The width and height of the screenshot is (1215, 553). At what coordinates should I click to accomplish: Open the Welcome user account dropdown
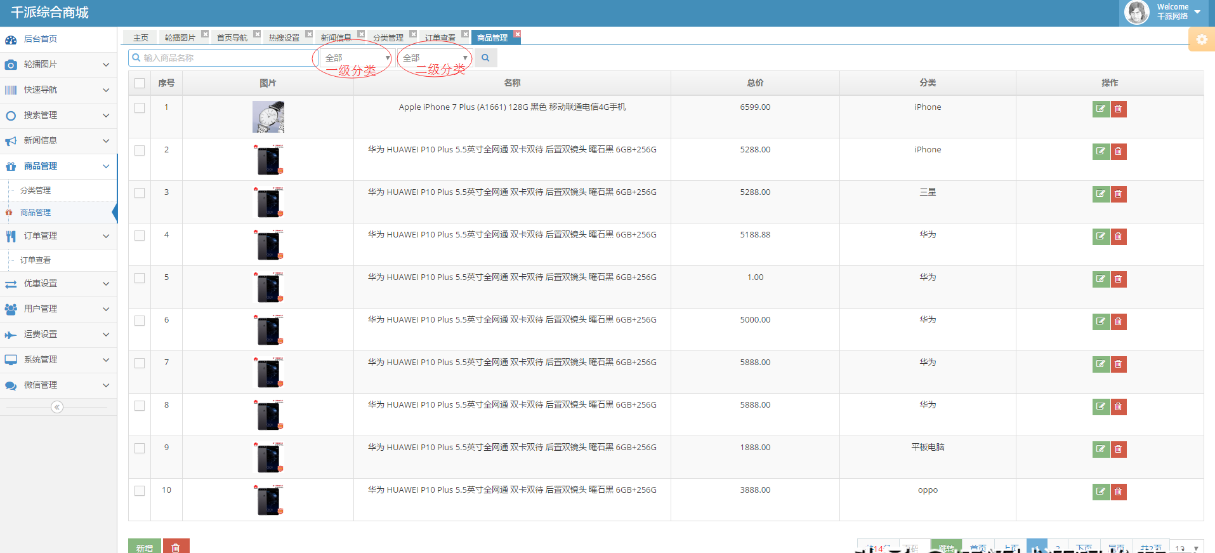[x=1164, y=13]
